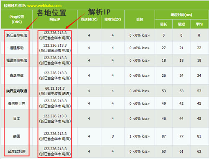Select the 日本 location cell
The height and width of the screenshot is (159, 209).
click(17, 119)
